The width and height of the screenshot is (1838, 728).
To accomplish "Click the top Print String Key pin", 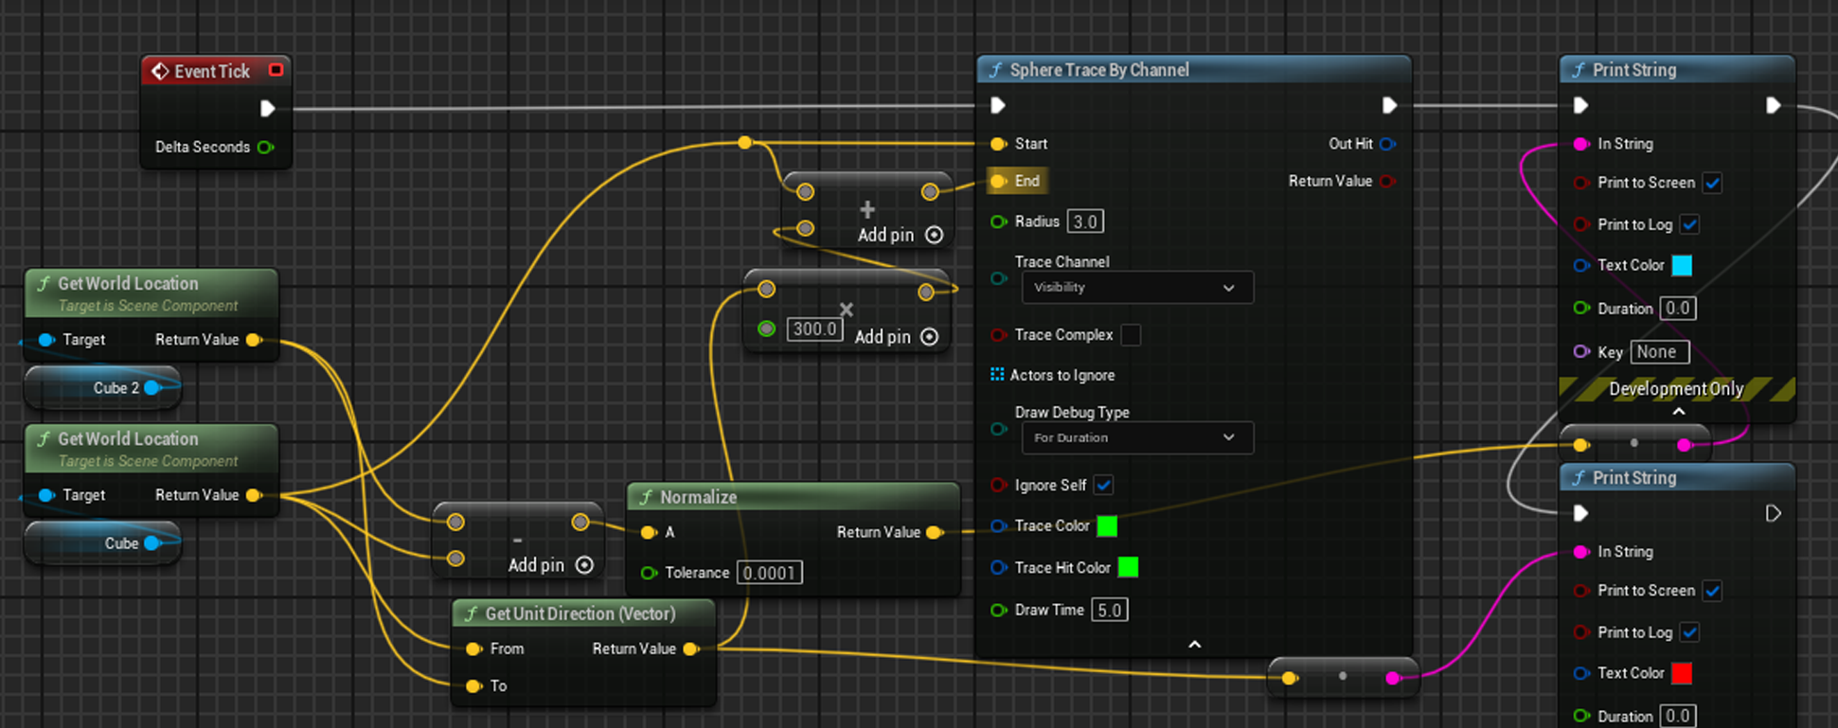I will [1580, 352].
